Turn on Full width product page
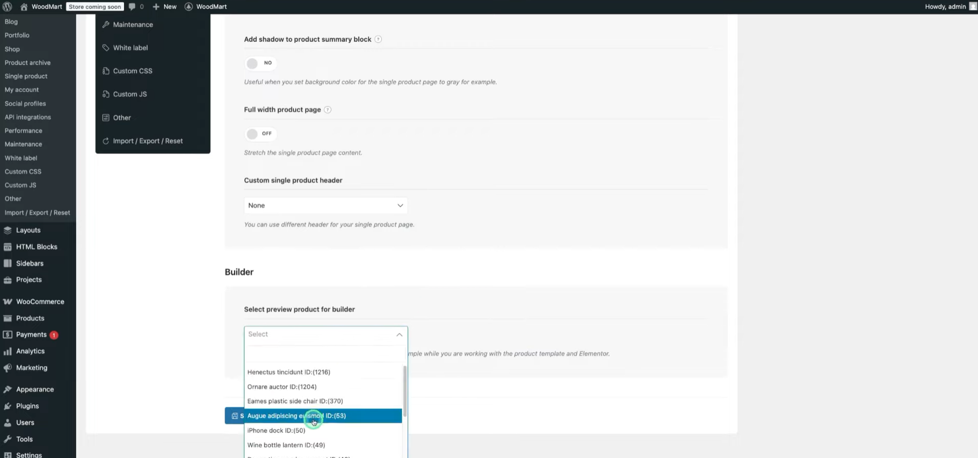The width and height of the screenshot is (978, 458). click(260, 133)
